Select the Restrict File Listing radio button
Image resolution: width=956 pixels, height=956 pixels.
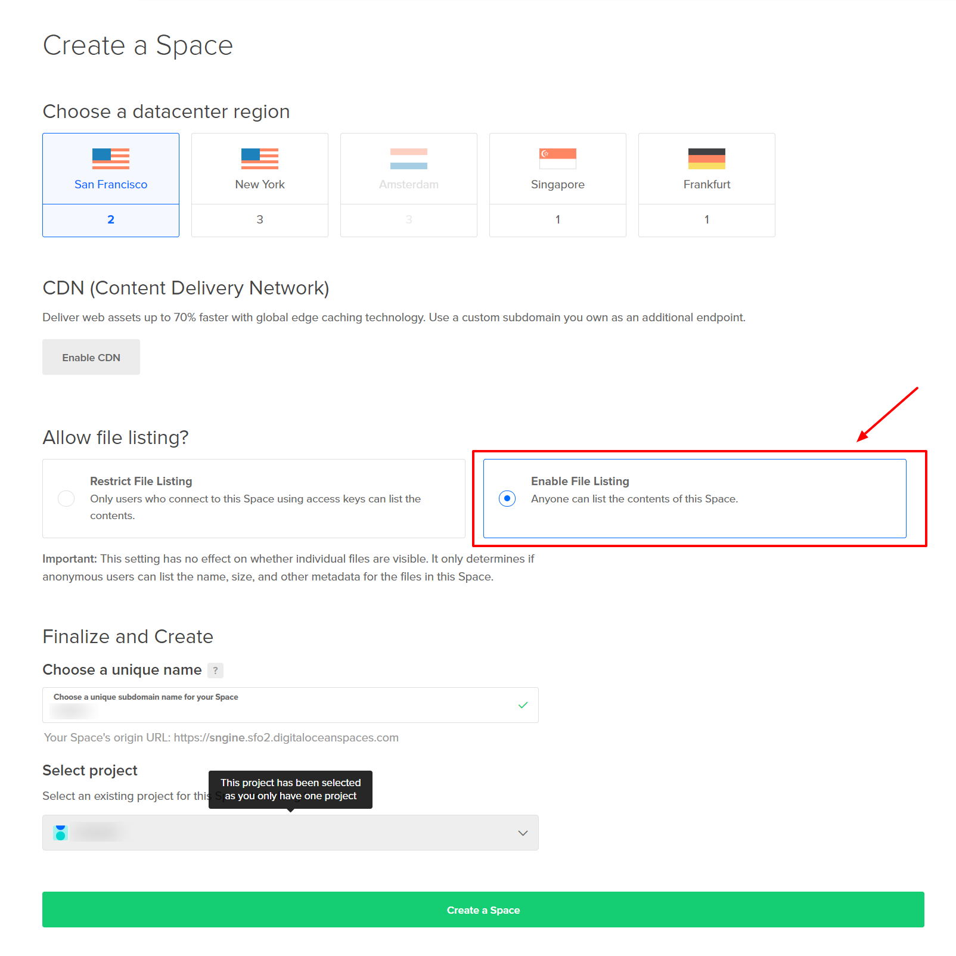tap(66, 498)
